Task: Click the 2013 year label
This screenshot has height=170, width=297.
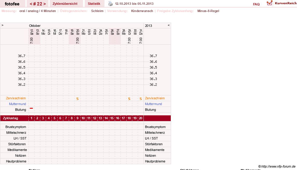Action: [148, 26]
